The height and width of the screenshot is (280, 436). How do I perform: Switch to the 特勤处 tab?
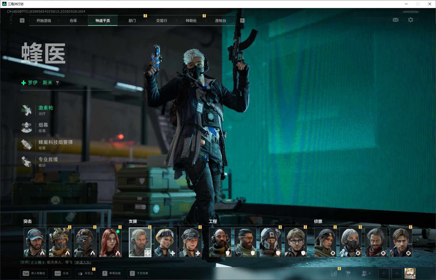click(x=191, y=20)
